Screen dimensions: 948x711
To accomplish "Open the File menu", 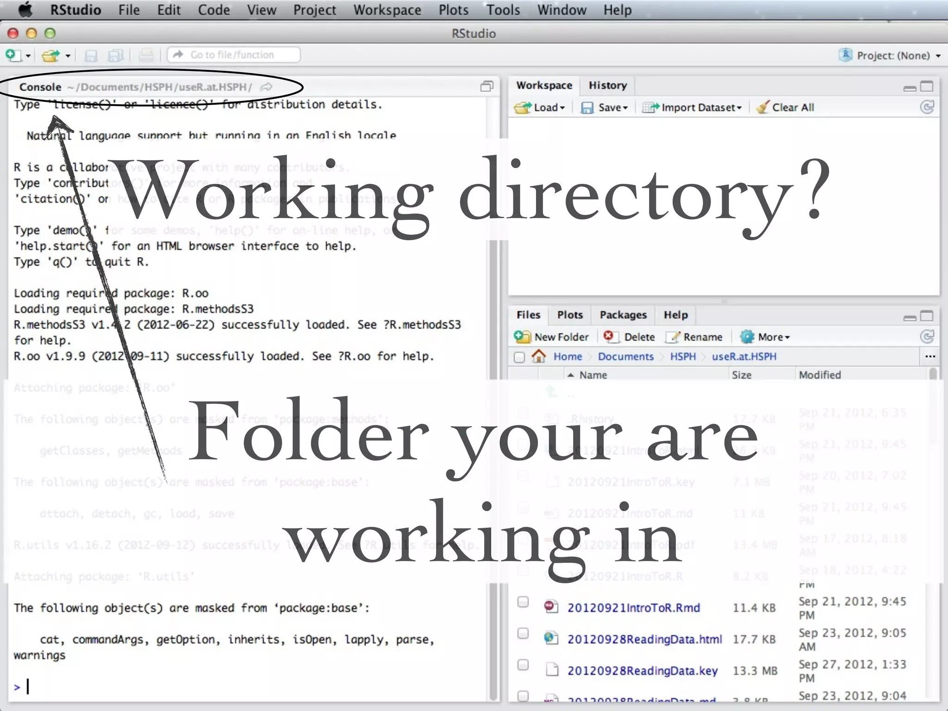I will [129, 10].
